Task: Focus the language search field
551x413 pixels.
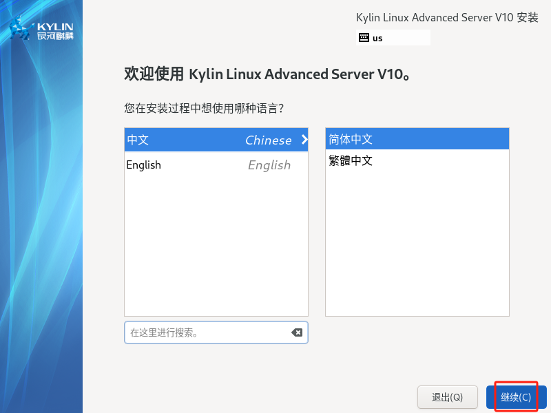Action: coord(207,332)
